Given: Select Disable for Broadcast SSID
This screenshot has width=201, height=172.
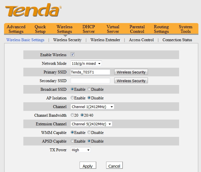Looking at the screenshot, I should tap(89, 89).
